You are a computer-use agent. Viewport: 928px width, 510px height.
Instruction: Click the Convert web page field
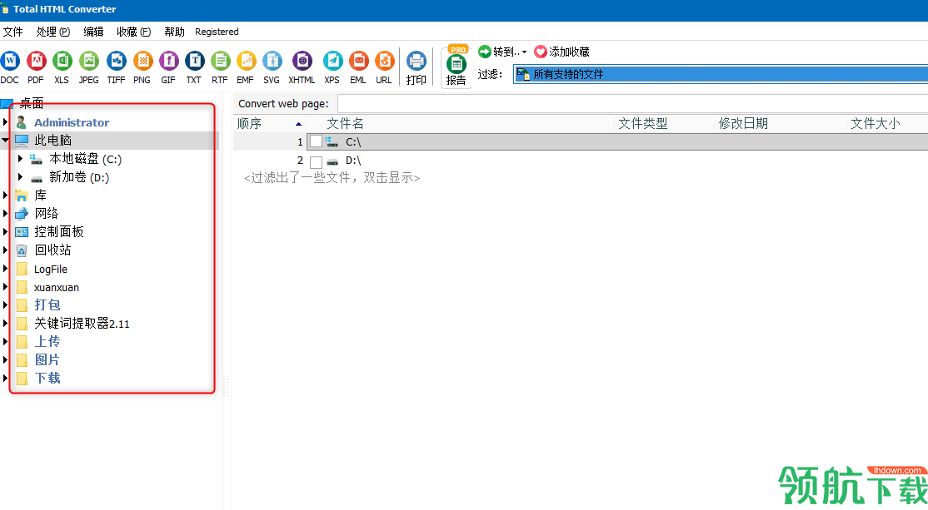(x=632, y=103)
